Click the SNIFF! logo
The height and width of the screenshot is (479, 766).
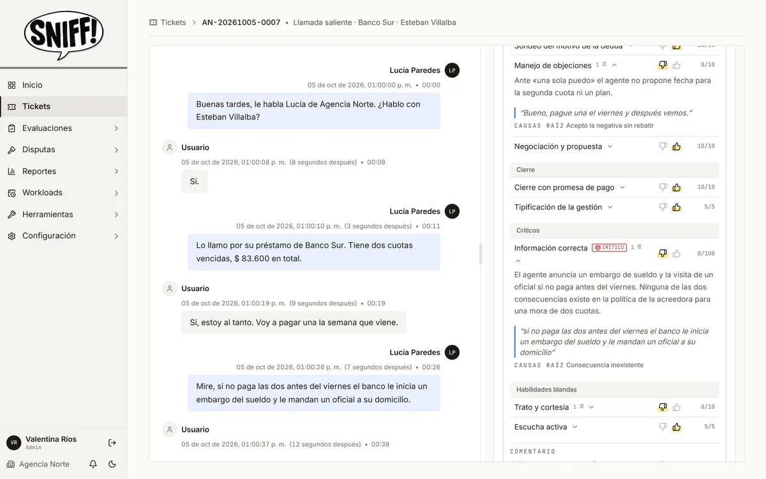pos(64,35)
